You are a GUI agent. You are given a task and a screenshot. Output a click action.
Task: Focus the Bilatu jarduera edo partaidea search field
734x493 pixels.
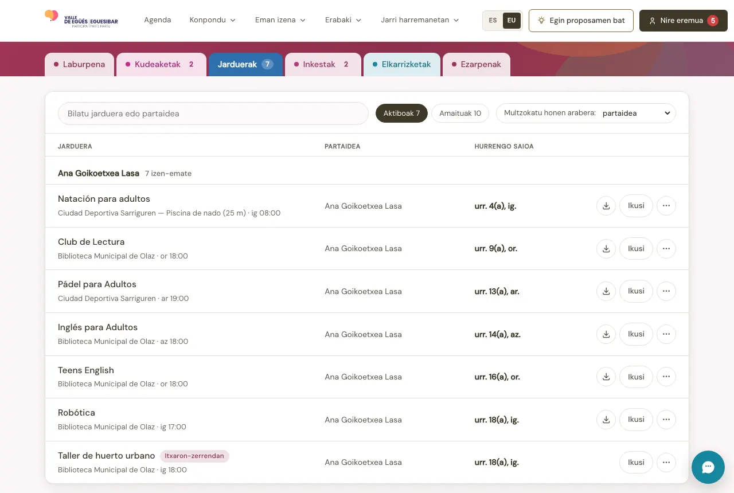[213, 114]
